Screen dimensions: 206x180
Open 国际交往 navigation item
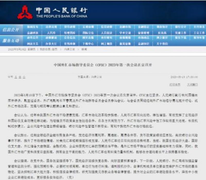[88, 33]
